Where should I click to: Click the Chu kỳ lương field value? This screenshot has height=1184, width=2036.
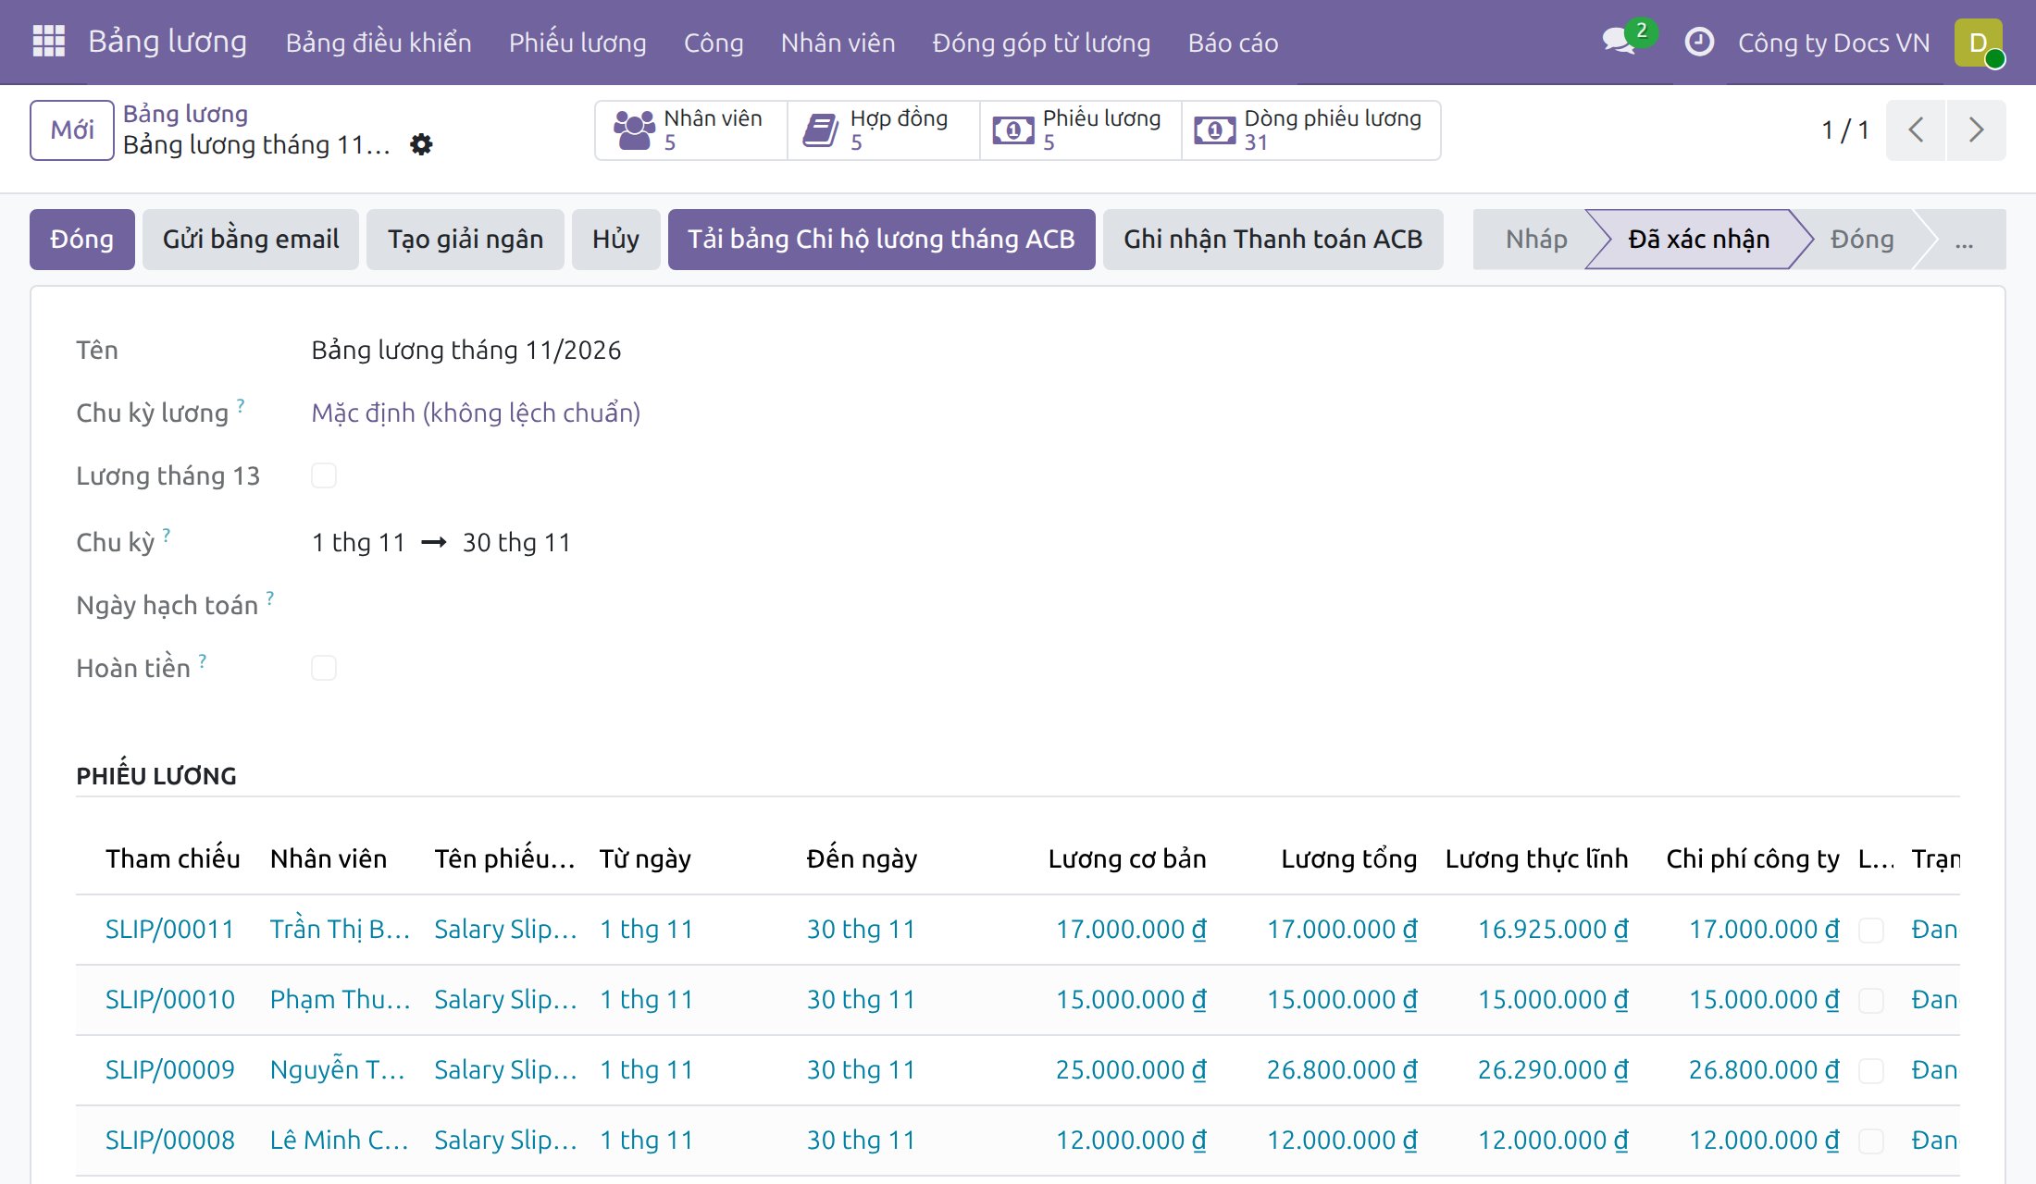click(476, 413)
